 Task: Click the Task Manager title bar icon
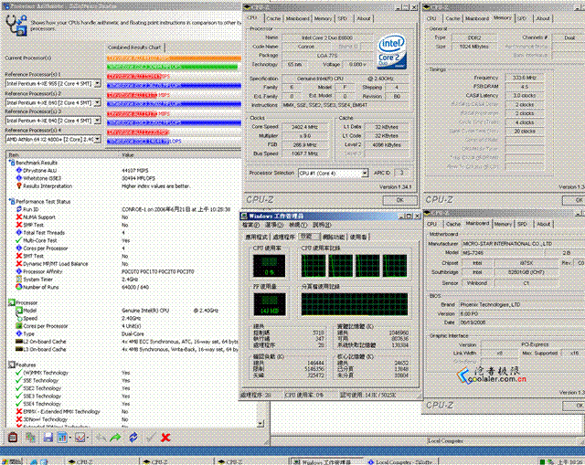coord(244,216)
